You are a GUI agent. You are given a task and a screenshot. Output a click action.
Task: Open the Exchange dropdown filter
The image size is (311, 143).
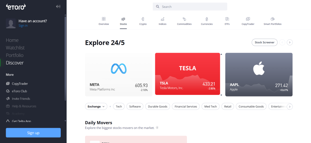point(96,106)
